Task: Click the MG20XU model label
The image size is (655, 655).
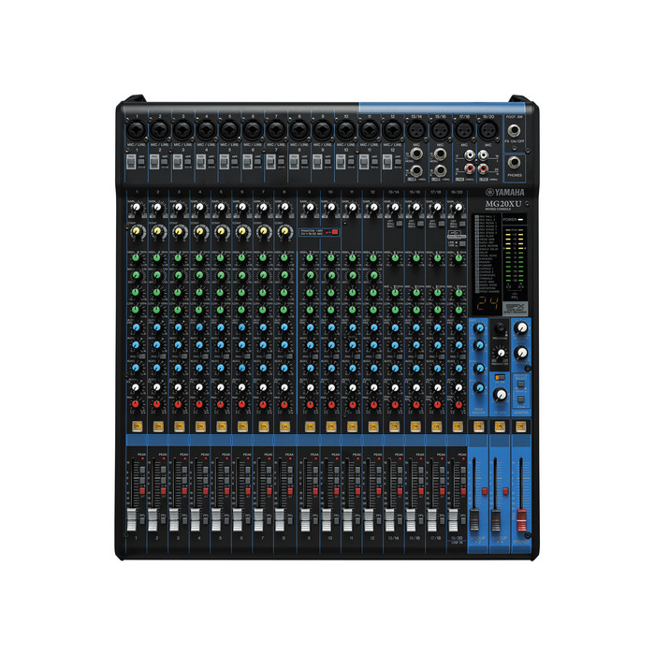Action: (x=503, y=204)
